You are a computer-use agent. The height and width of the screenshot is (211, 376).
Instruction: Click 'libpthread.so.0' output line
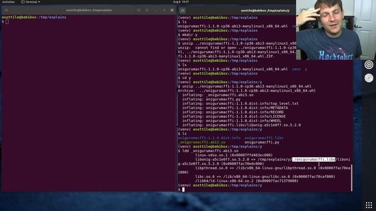[264, 170]
